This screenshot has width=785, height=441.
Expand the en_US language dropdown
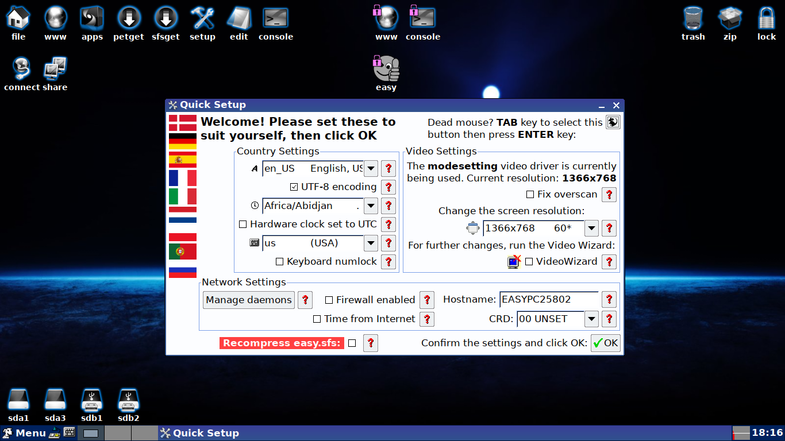371,168
